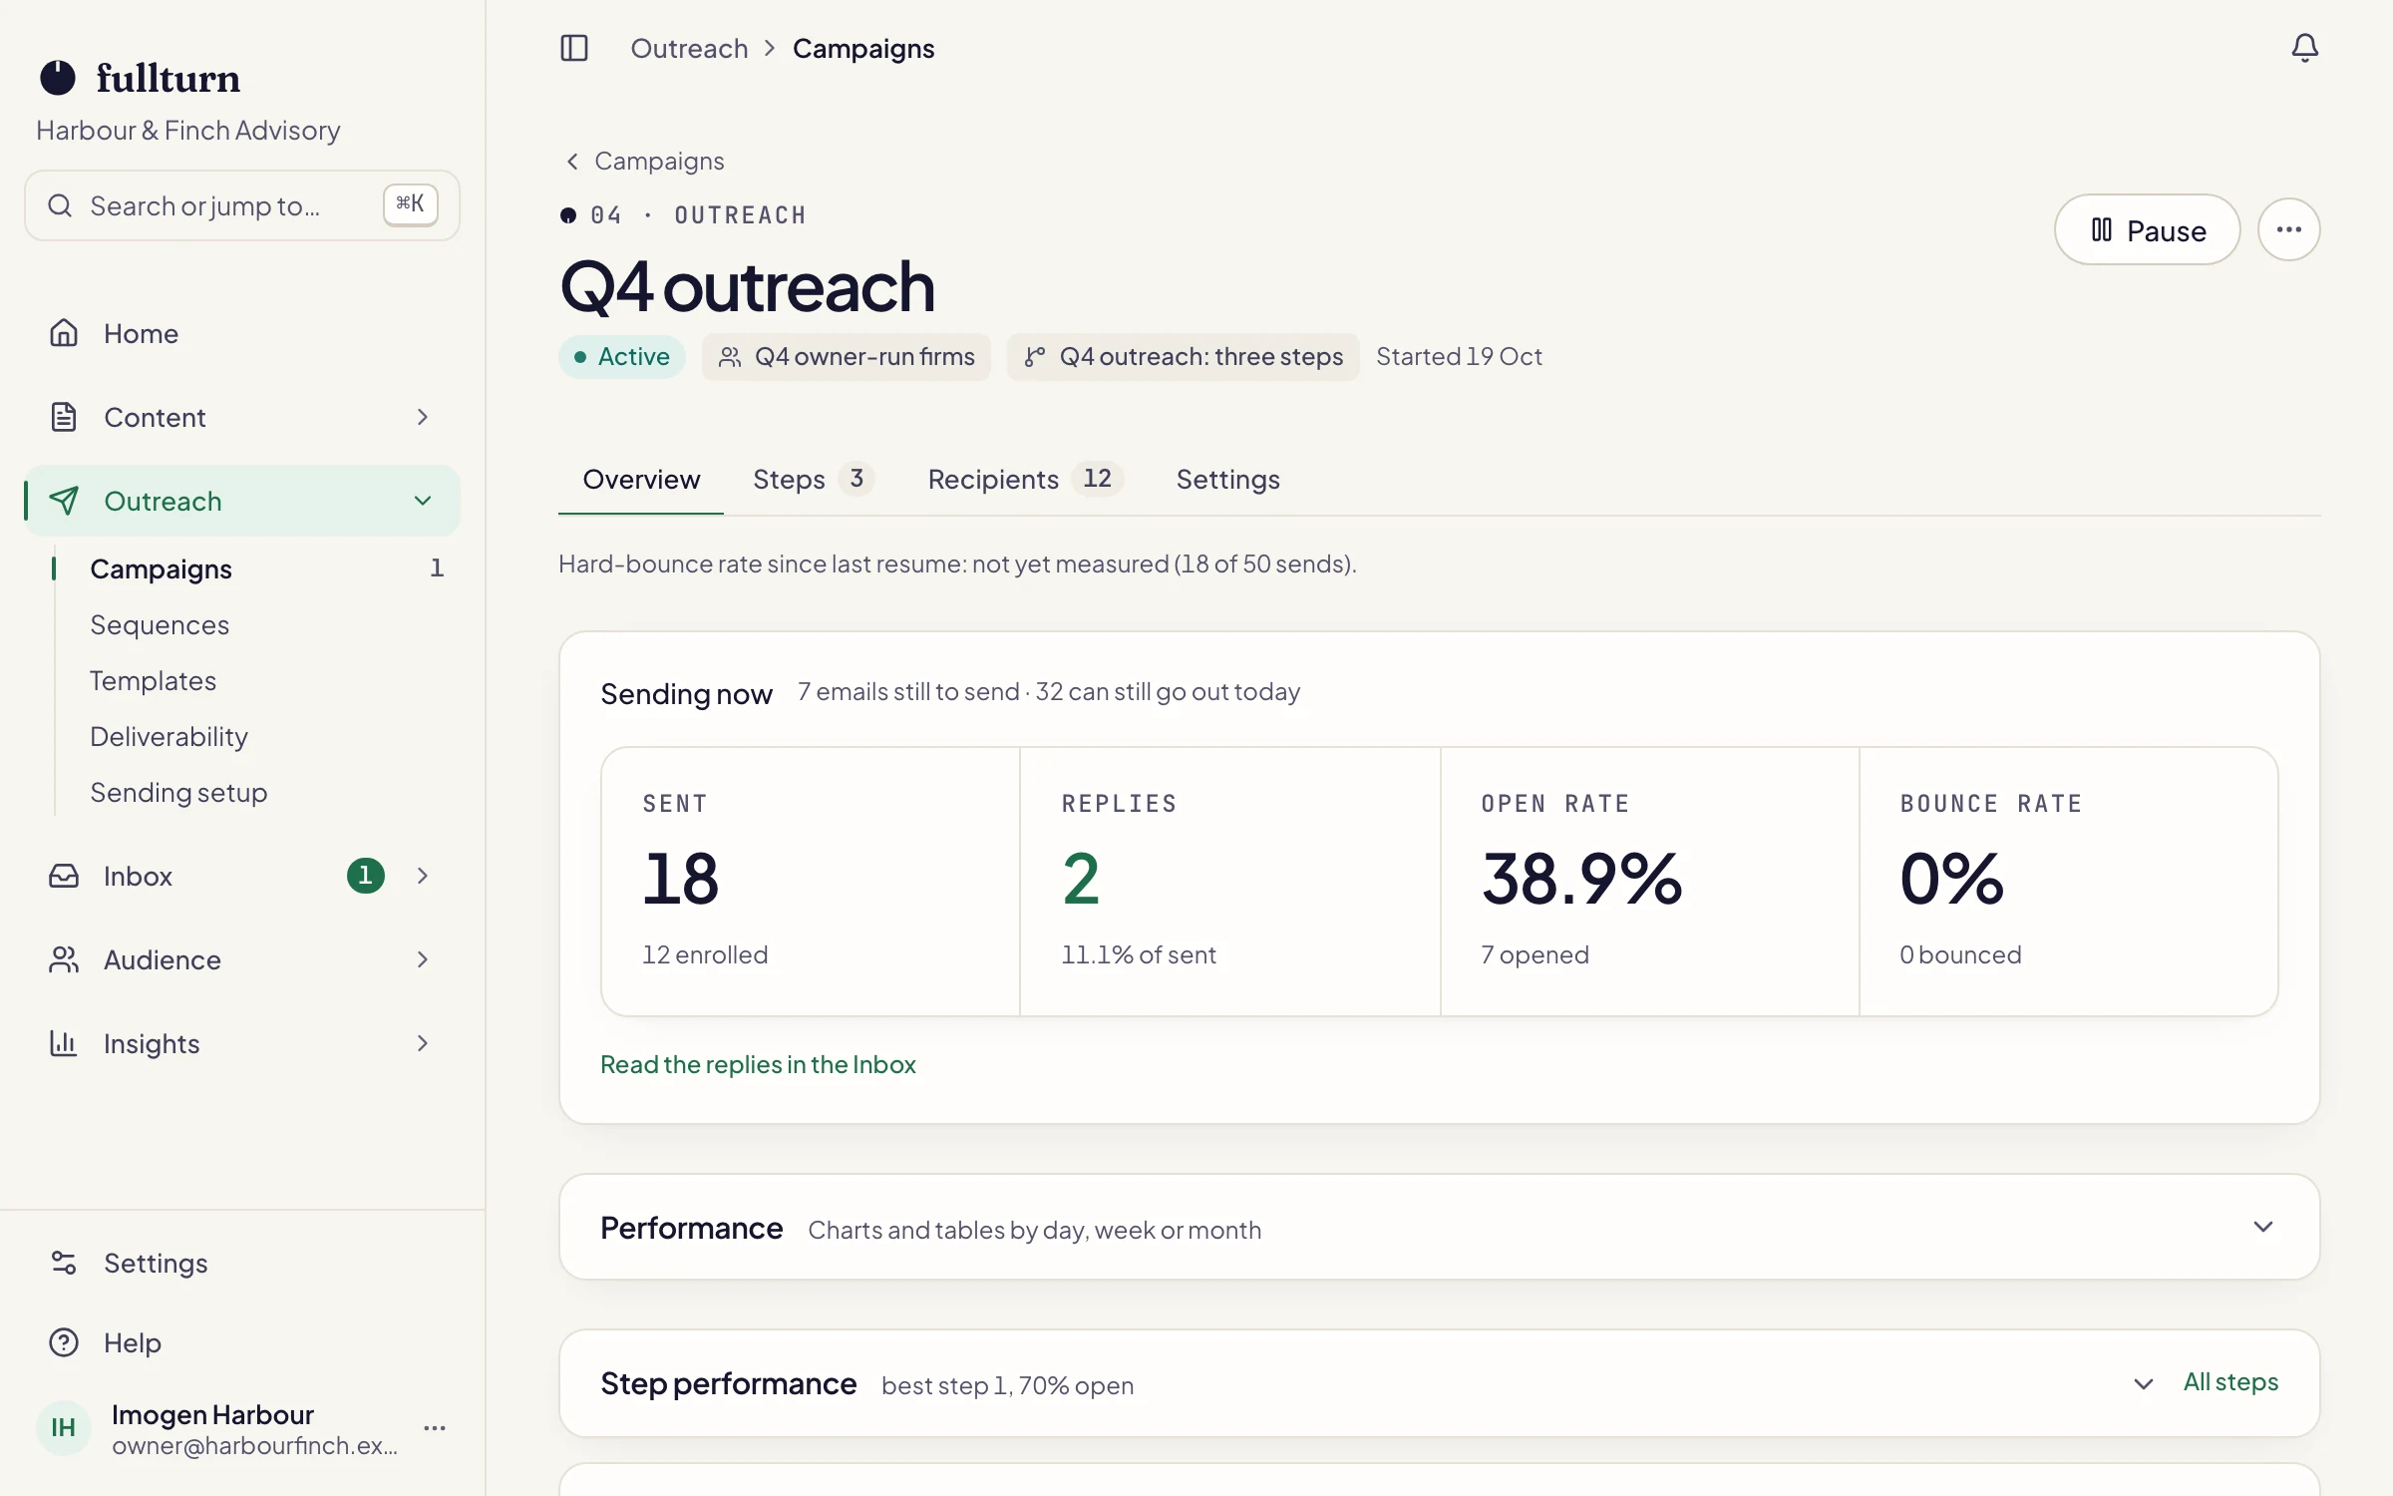Click the Content document icon
The image size is (2393, 1496).
[64, 417]
